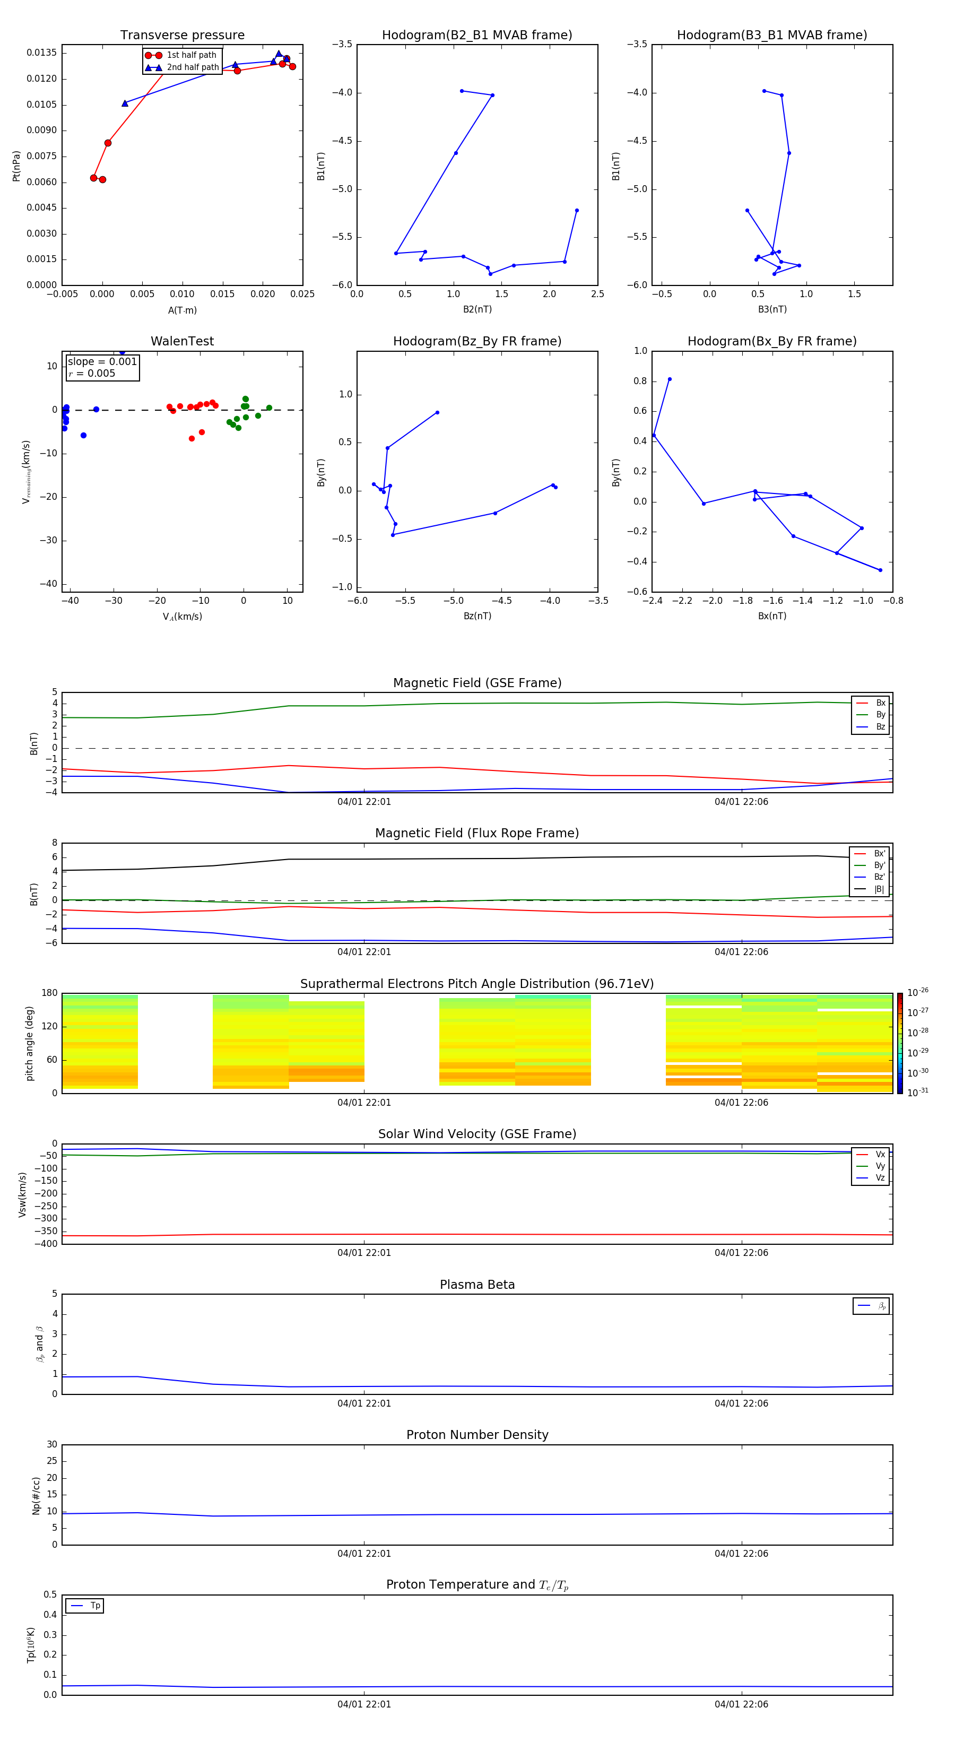Viewport: 955px width, 1751px height.
Task: Click the Tp legend in temperature panel
Action: point(85,1606)
